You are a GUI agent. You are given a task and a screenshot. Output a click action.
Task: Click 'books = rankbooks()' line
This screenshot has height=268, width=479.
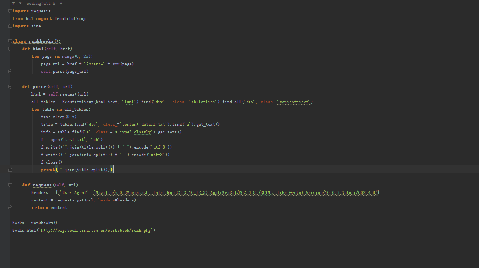pyautogui.click(x=35, y=223)
